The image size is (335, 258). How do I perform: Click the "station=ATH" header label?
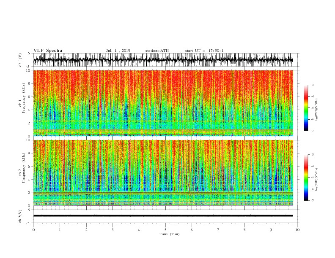click(157, 51)
